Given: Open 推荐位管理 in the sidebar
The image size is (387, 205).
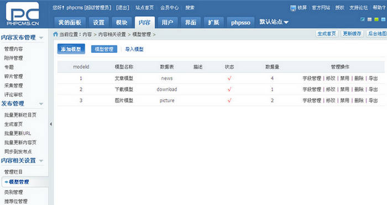Looking at the screenshot, I should [x=16, y=201].
